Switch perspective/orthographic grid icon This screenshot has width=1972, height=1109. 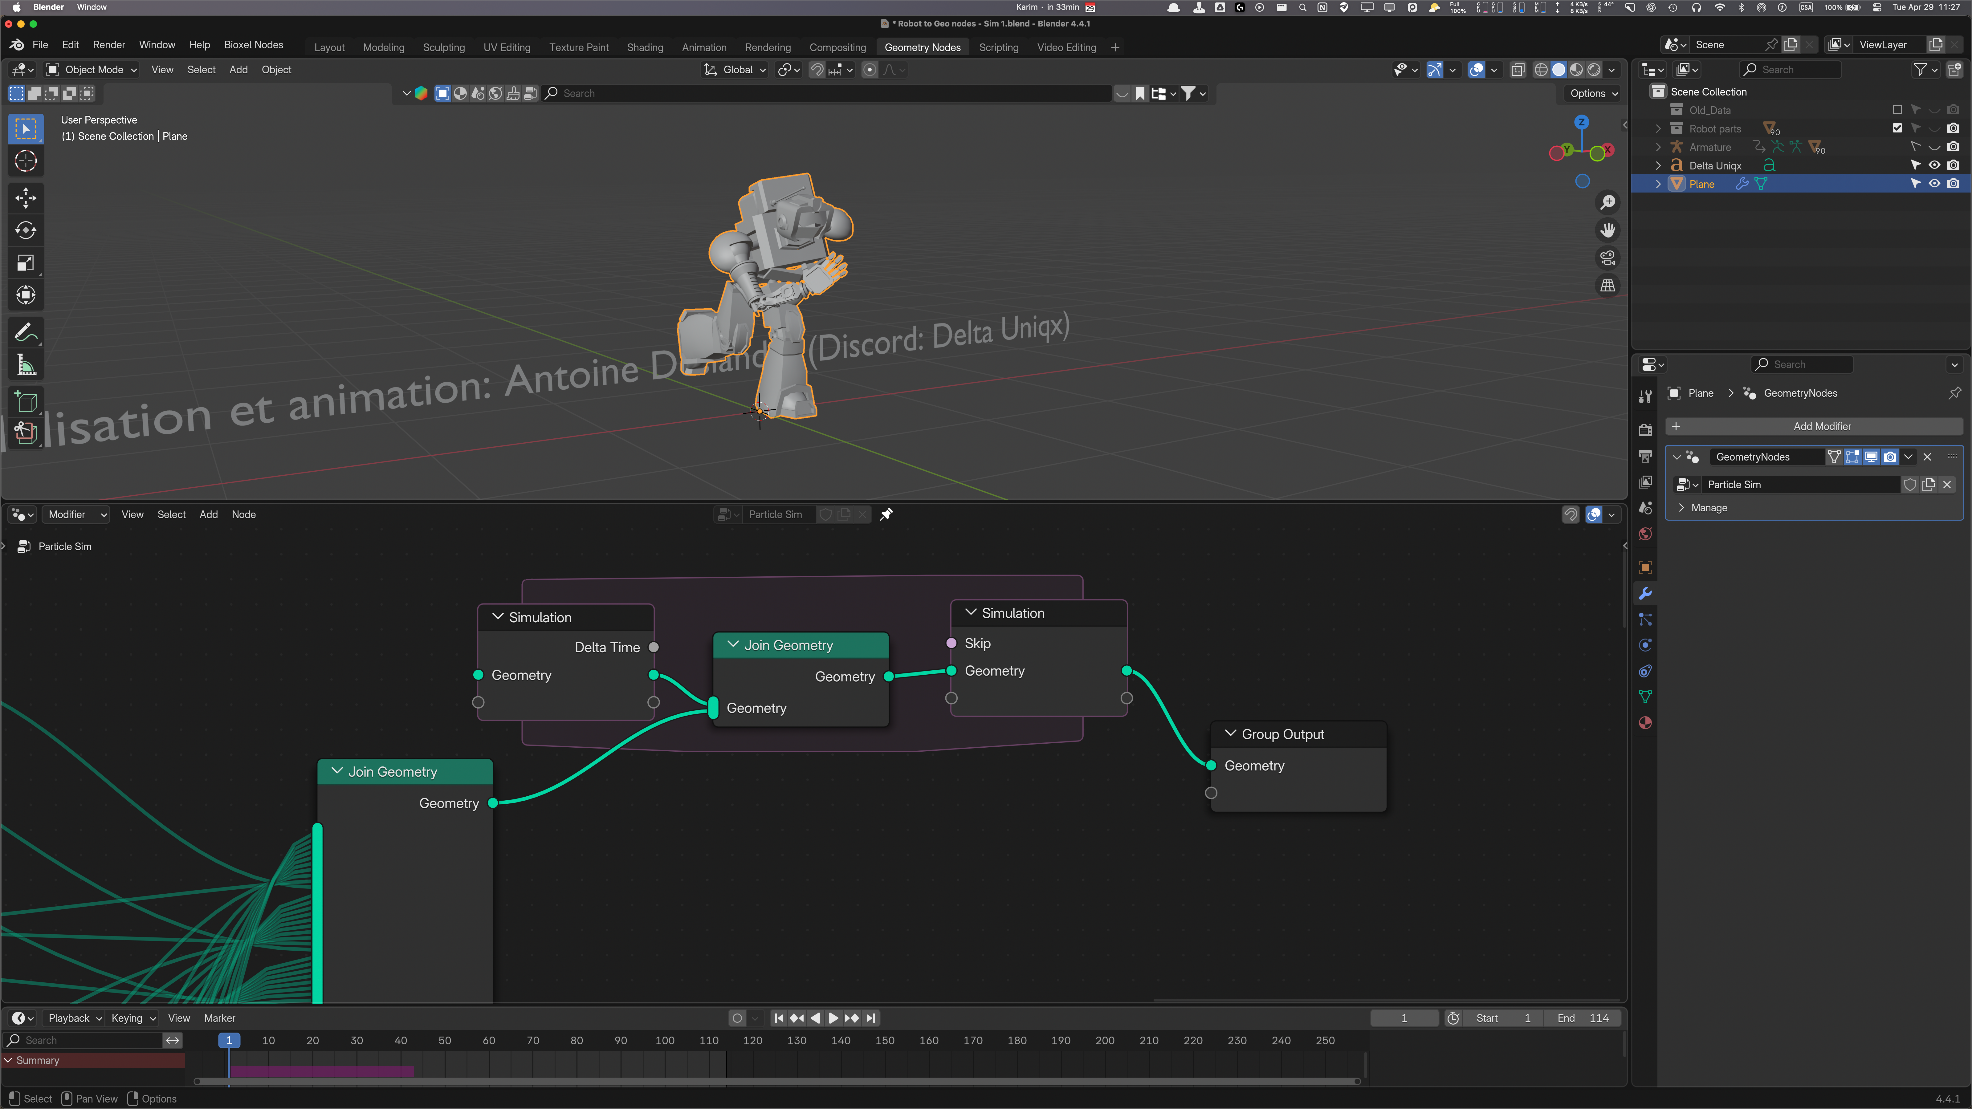point(1607,286)
